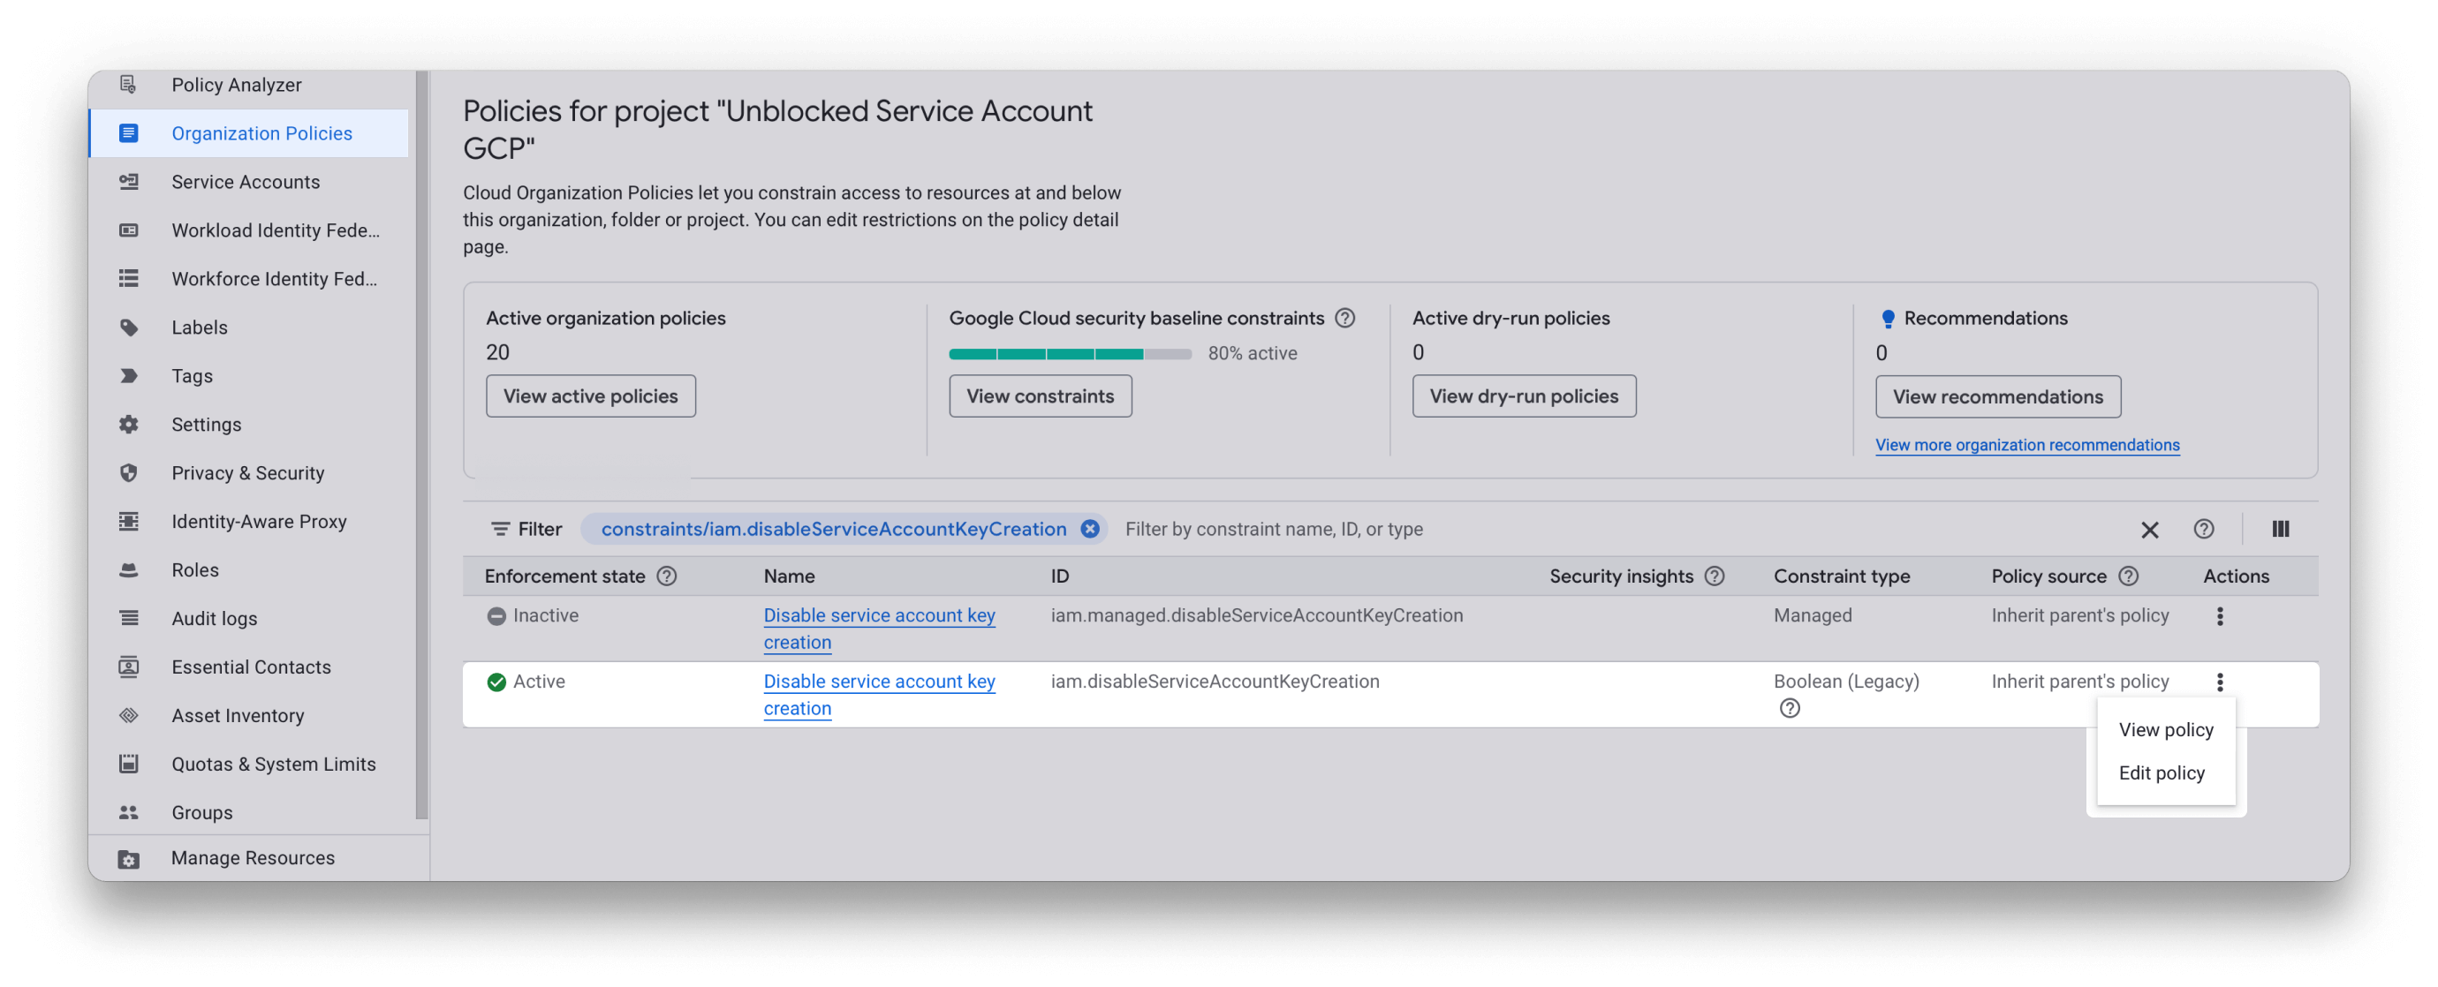2438x987 pixels.
Task: Open View more organization recommendations link
Action: [x=2027, y=445]
